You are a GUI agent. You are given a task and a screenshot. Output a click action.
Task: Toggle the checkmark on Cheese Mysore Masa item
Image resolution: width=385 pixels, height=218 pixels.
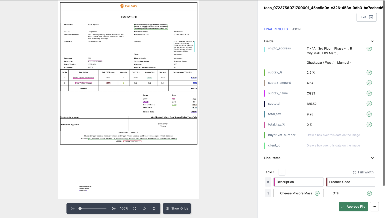(317, 193)
